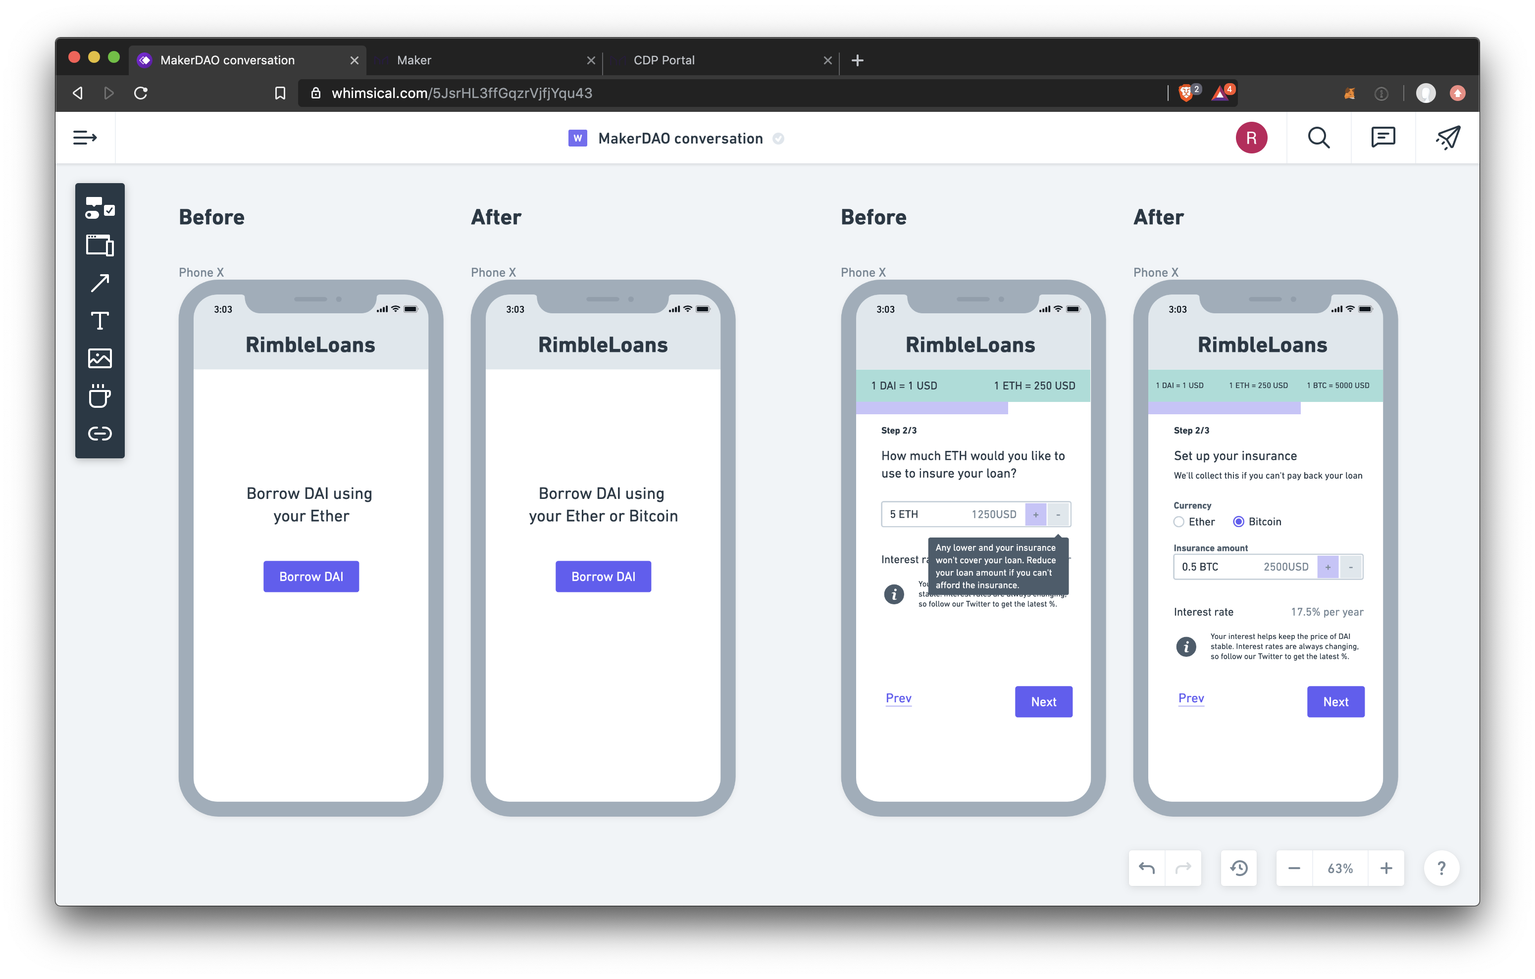Select the flowchart elements tool in sidebar
The width and height of the screenshot is (1535, 979).
pyautogui.click(x=100, y=208)
